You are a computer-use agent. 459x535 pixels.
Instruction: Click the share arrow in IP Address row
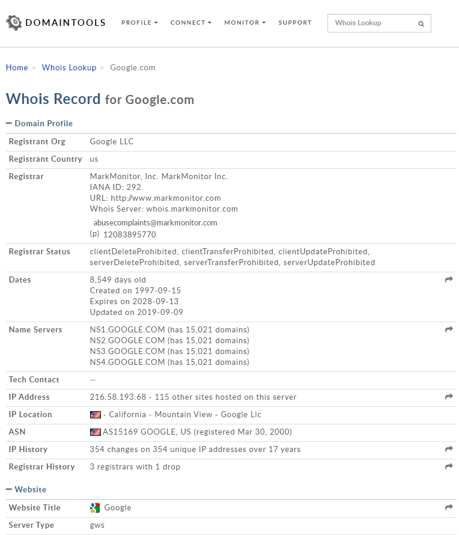click(x=449, y=397)
